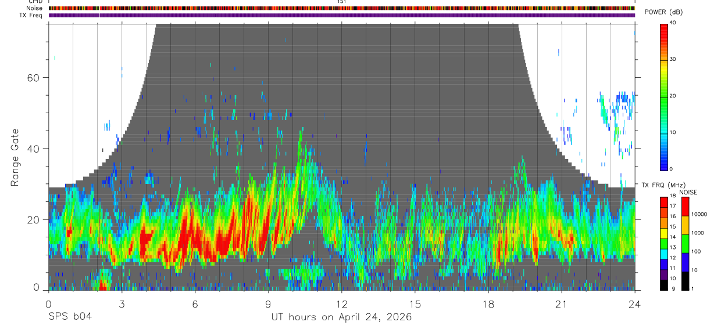
Task: Click the 40 range gate label
Action: pos(36,149)
